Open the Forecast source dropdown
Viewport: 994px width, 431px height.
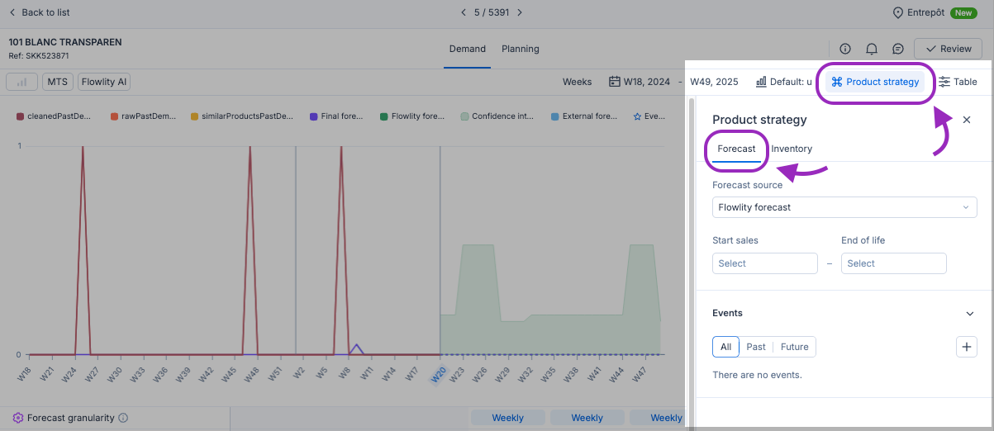pos(844,207)
